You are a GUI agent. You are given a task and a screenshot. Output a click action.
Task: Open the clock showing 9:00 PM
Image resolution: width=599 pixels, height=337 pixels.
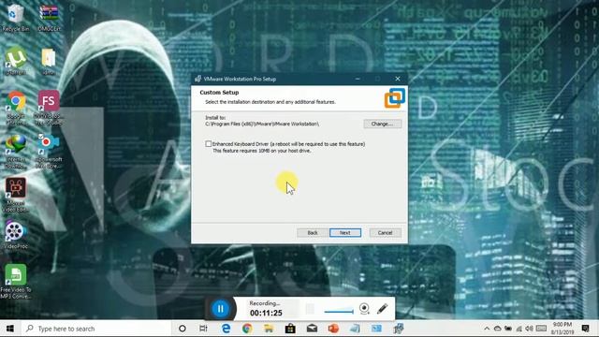click(562, 329)
